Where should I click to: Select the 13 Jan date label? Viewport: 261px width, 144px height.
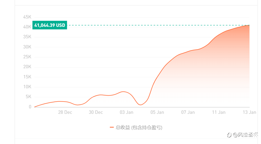[x=249, y=112]
